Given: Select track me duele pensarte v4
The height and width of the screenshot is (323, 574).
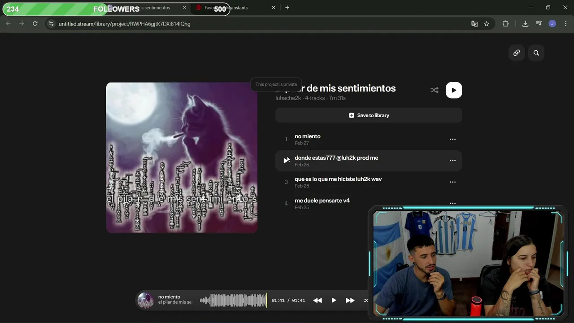Looking at the screenshot, I should click(x=369, y=204).
